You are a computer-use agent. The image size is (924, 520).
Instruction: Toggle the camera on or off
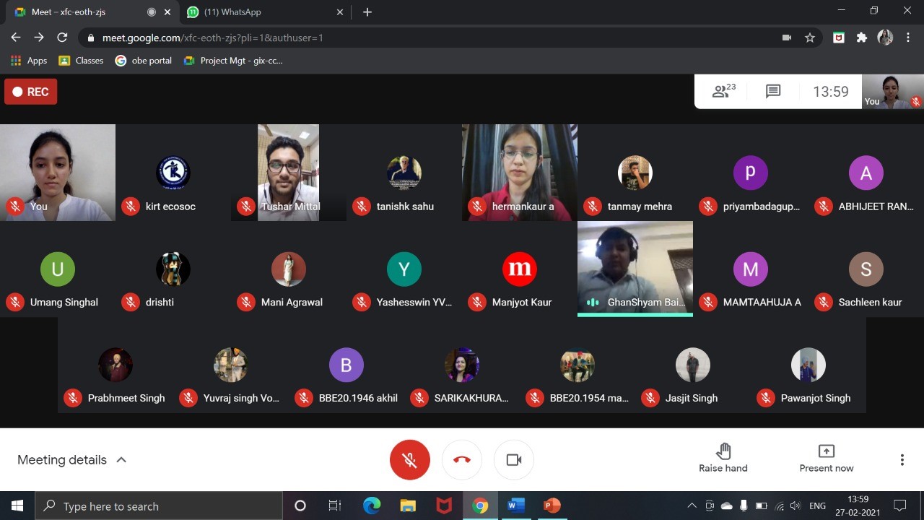click(514, 460)
